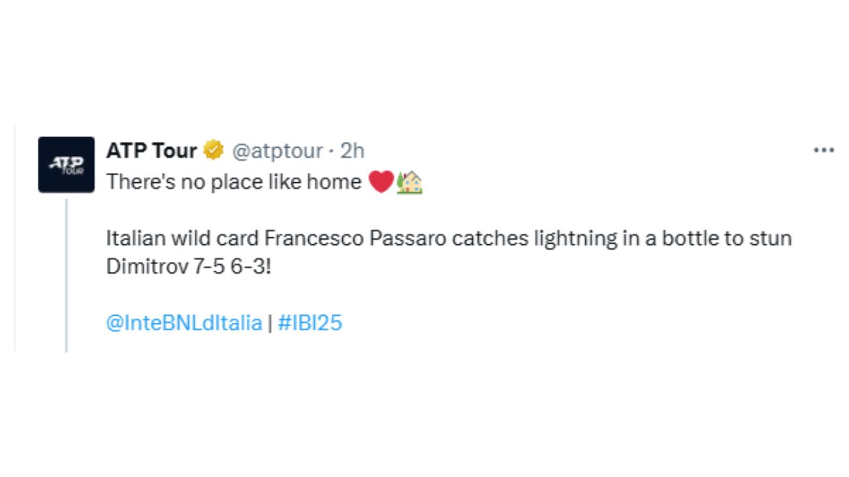Open the @atptour handle link
Viewport: 849px width, 477px height.
point(278,151)
